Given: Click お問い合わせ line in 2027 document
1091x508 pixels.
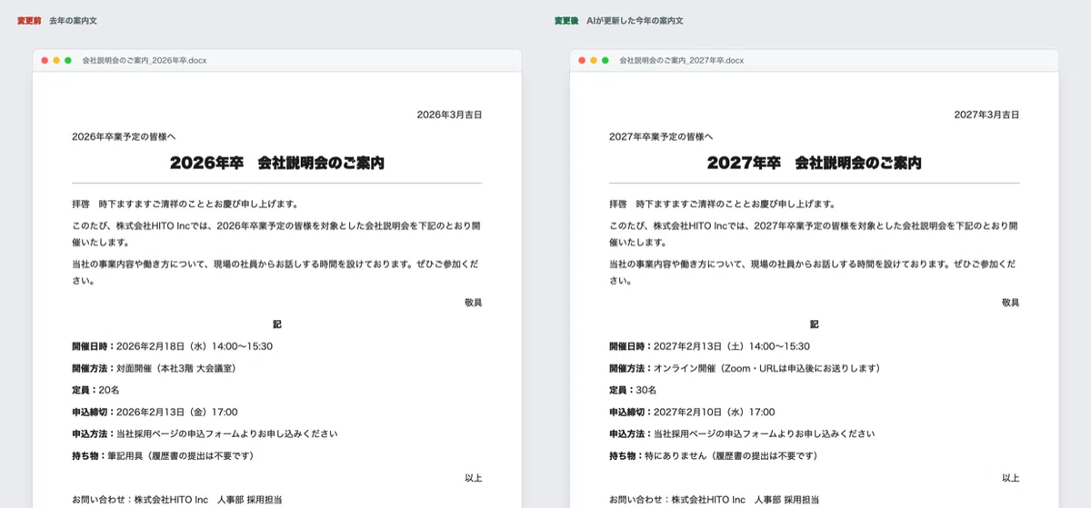Looking at the screenshot, I should [x=715, y=499].
